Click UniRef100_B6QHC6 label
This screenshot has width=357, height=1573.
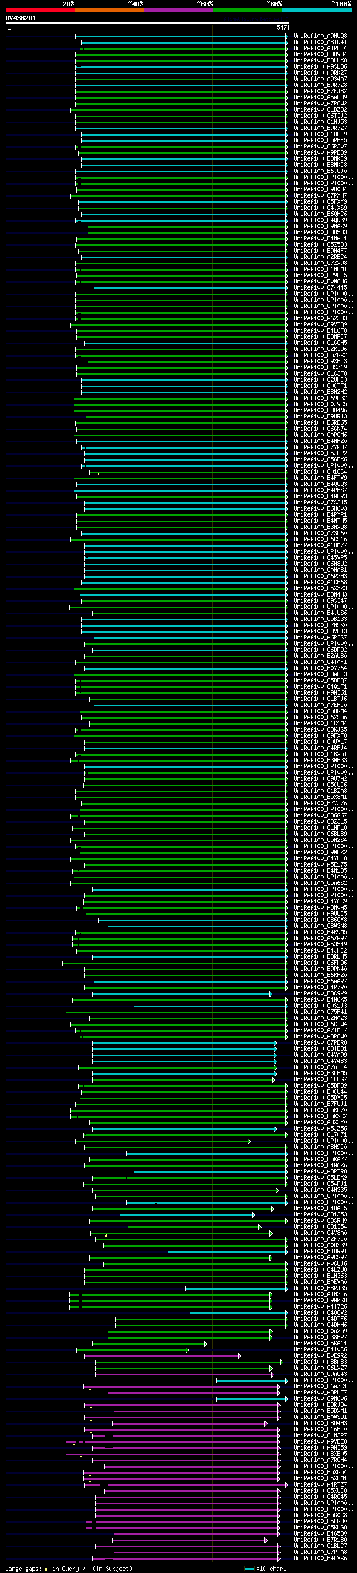tap(320, 214)
